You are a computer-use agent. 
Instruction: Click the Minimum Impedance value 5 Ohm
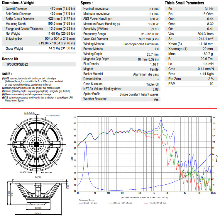(154, 14)
